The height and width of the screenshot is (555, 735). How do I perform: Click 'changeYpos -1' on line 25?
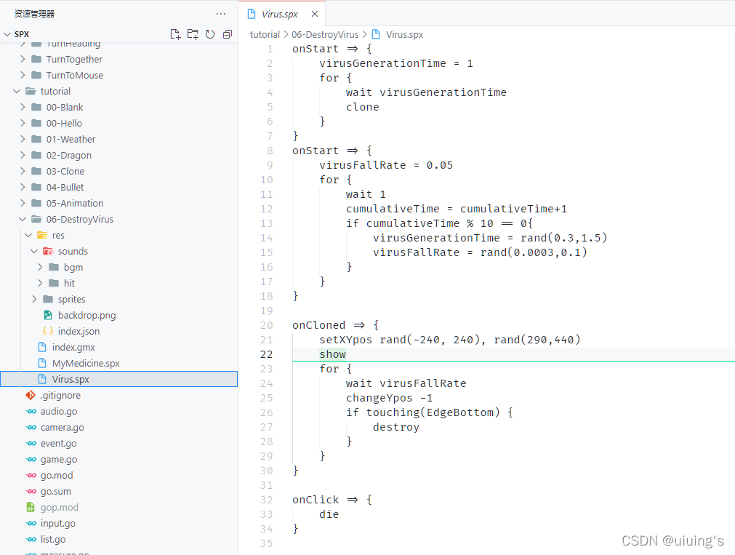[x=389, y=398]
